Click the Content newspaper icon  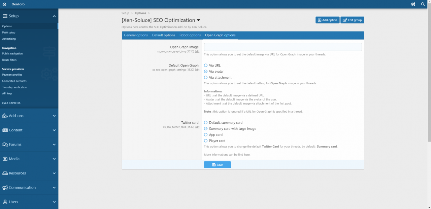[x=5, y=130]
